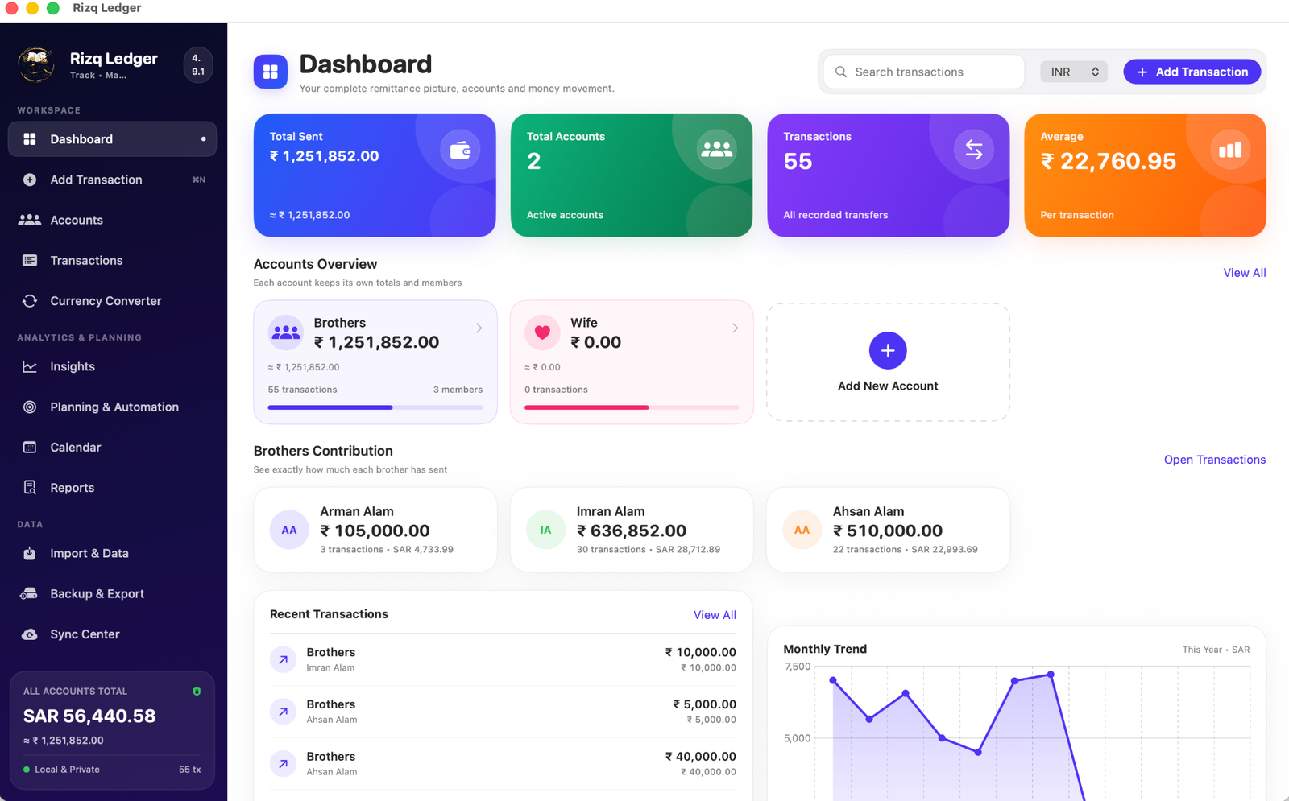Select the Arman Alam contribution card
1289x801 pixels.
[375, 530]
